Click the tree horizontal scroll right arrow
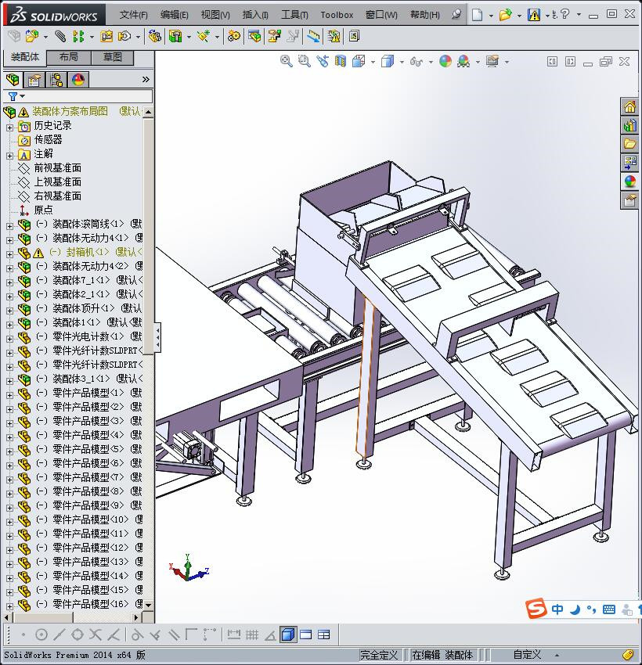 point(136,617)
